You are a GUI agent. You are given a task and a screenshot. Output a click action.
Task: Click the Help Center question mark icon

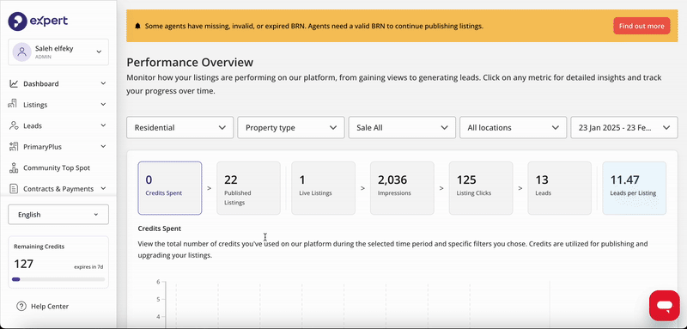pyautogui.click(x=21, y=306)
